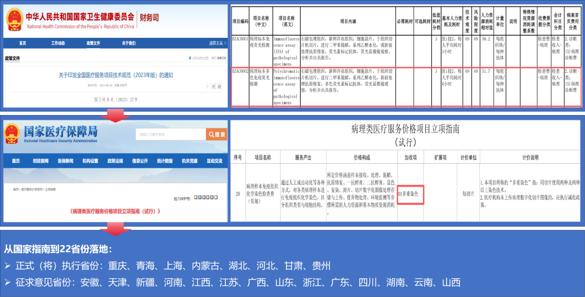Viewport: 585px width, 297px height.
Task: Open 关于我们 in the nav bar
Action: pyautogui.click(x=129, y=43)
